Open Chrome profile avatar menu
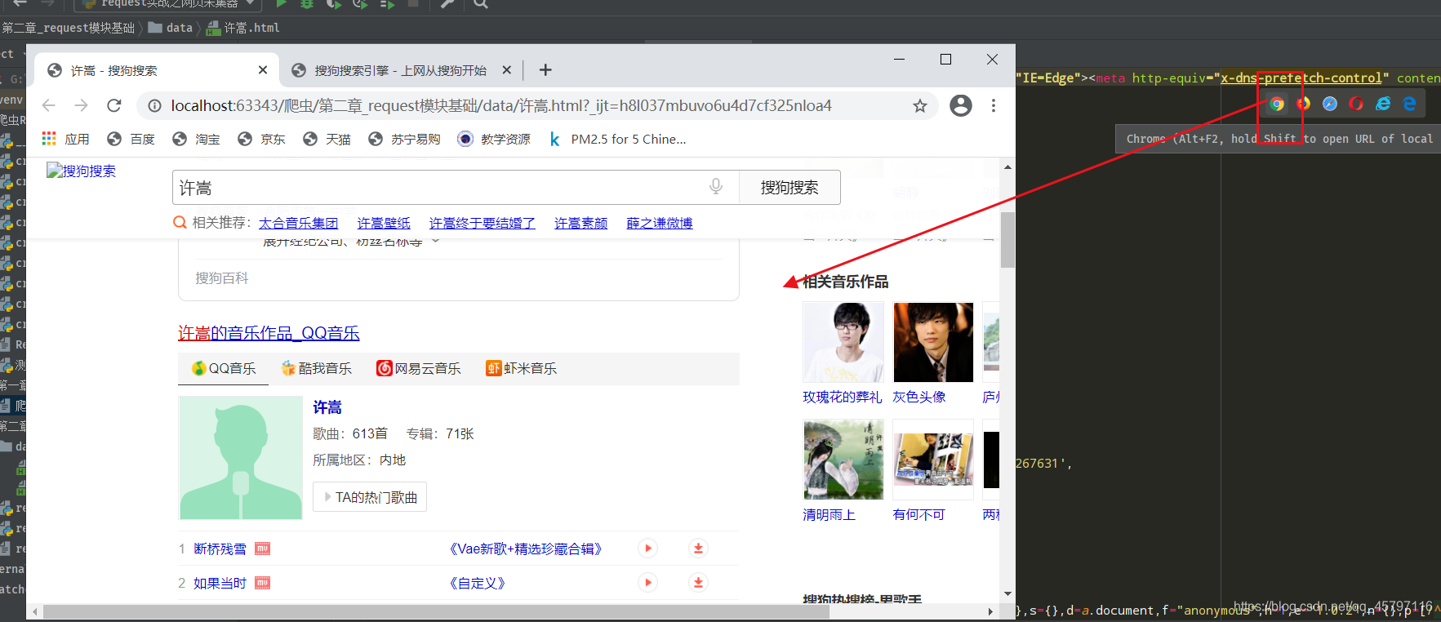This screenshot has width=1441, height=622. pos(961,105)
